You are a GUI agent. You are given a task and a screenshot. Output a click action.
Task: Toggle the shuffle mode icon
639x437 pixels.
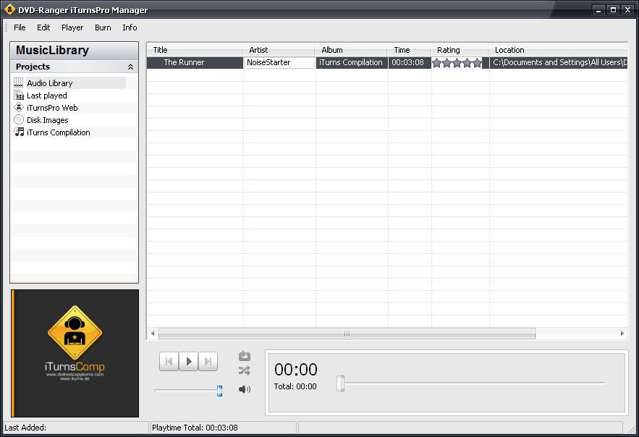[244, 370]
